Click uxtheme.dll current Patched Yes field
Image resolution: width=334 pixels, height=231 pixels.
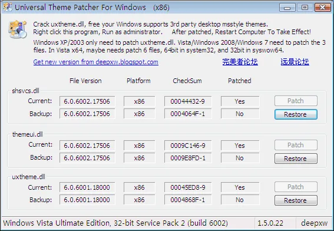(240, 187)
